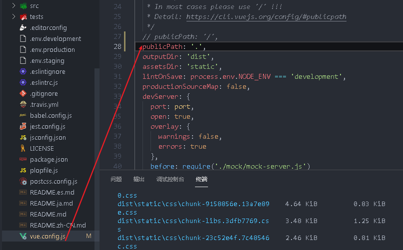
Task: Open the README.es.md file
Action: click(52, 192)
